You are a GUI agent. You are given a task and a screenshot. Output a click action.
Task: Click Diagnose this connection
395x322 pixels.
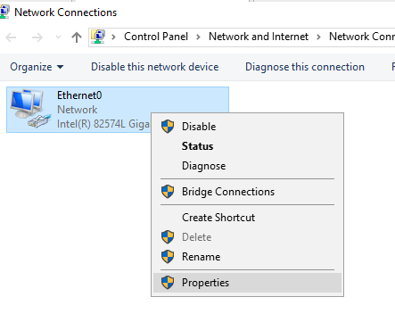coord(305,67)
